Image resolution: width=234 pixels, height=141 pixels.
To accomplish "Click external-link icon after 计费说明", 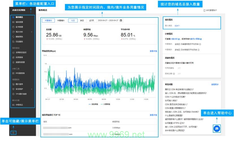I will (x=179, y=39).
